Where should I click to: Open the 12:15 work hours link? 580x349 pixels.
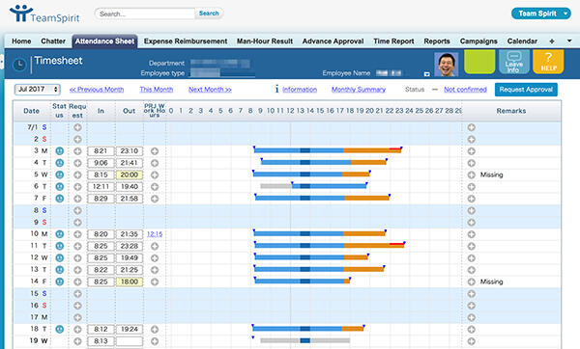[155, 234]
